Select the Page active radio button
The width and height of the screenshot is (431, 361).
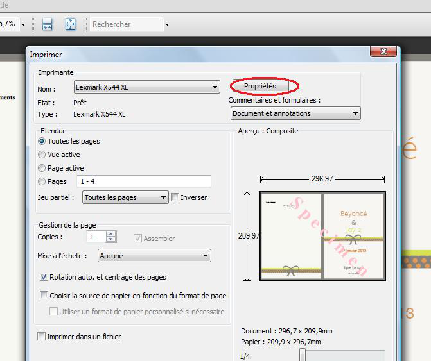click(42, 168)
